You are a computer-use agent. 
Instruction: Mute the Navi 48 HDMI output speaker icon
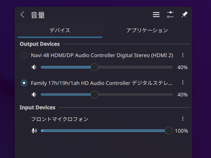click(x=34, y=67)
